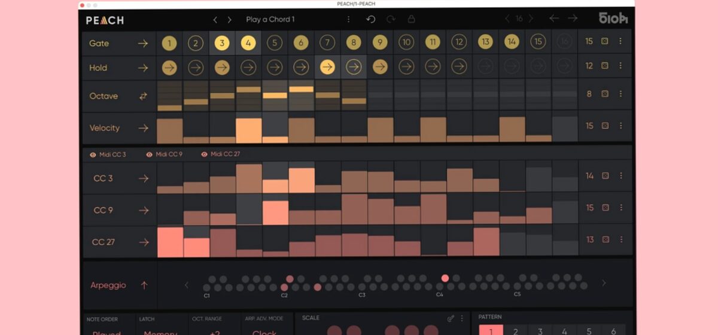Change the Arpeggio up direction arrow

coord(144,285)
